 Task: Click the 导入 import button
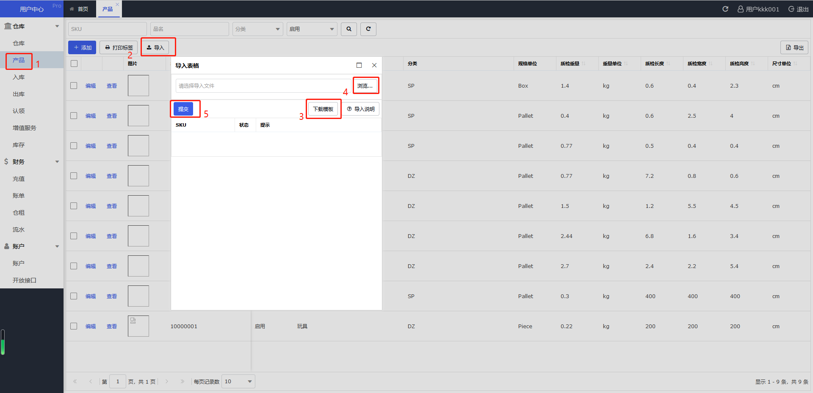coord(155,47)
